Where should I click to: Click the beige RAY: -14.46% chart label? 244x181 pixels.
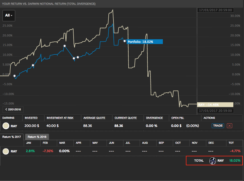click(x=215, y=105)
